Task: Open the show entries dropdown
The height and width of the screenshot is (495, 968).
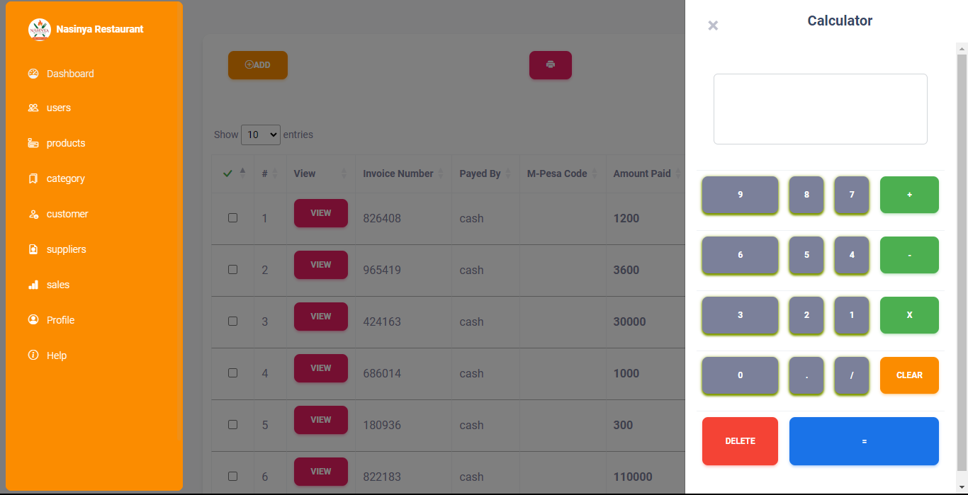Action: [260, 135]
